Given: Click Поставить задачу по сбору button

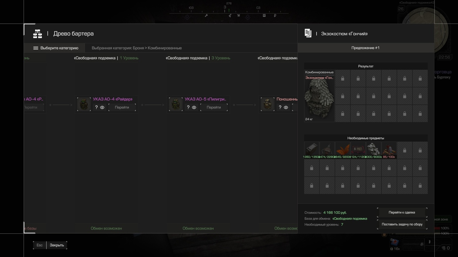Looking at the screenshot, I should pyautogui.click(x=402, y=225).
